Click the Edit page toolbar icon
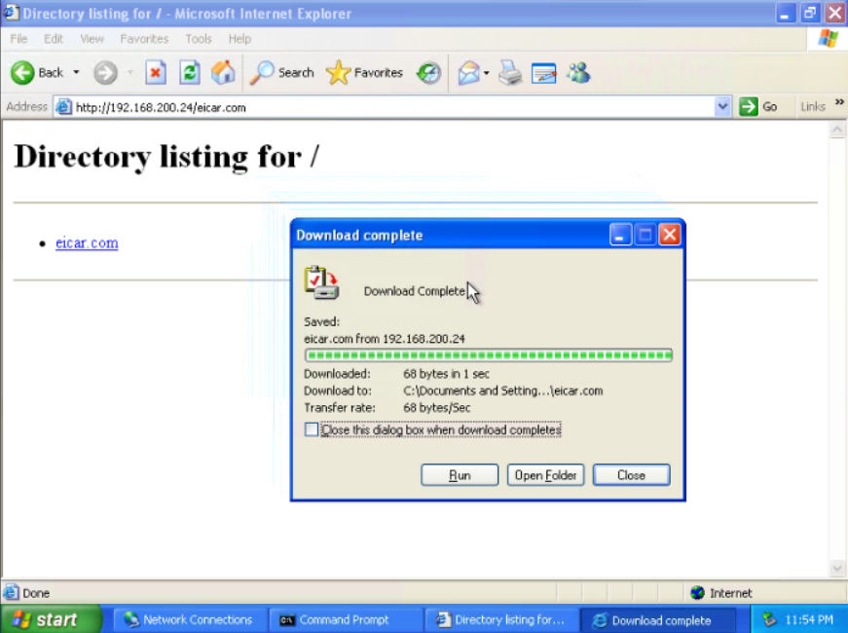 coord(543,73)
